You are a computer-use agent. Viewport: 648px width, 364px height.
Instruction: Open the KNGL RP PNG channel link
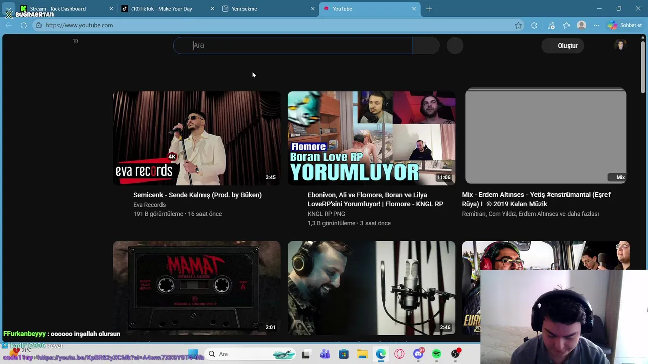327,214
